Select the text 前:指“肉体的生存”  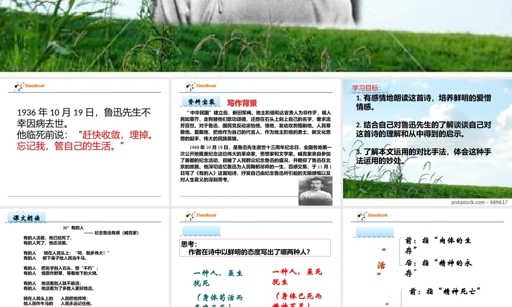point(438,245)
